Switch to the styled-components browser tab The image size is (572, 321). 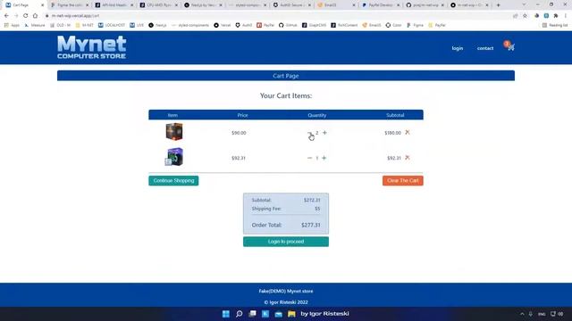pyautogui.click(x=248, y=5)
